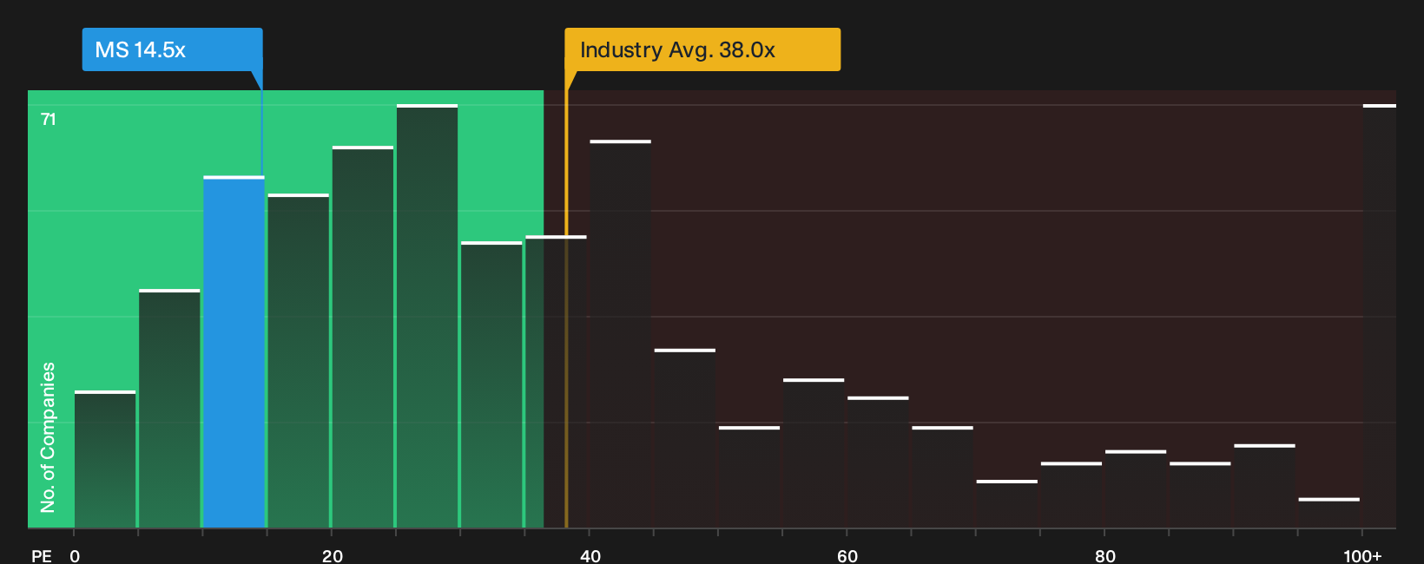Click the 'No. of Companies' axis label
The width and height of the screenshot is (1424, 564).
click(48, 437)
